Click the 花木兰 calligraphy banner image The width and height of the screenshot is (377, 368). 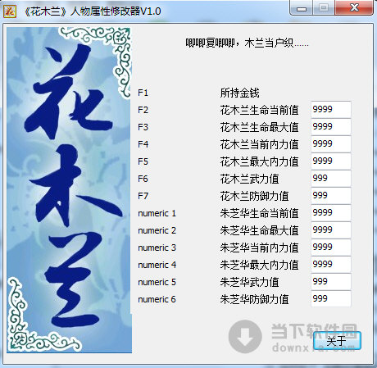pos(69,190)
